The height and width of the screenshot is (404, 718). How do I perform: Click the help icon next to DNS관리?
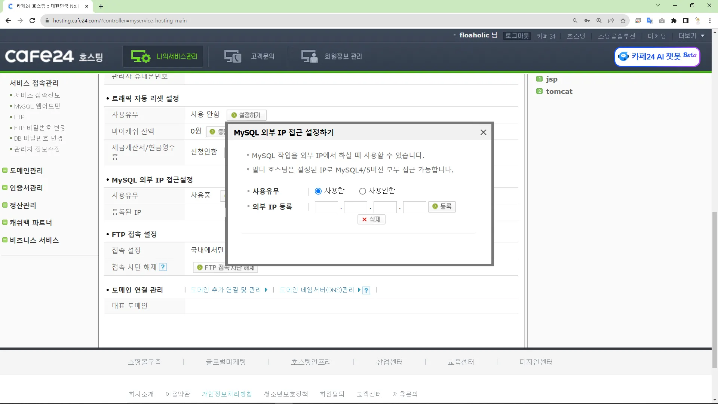[x=366, y=290]
